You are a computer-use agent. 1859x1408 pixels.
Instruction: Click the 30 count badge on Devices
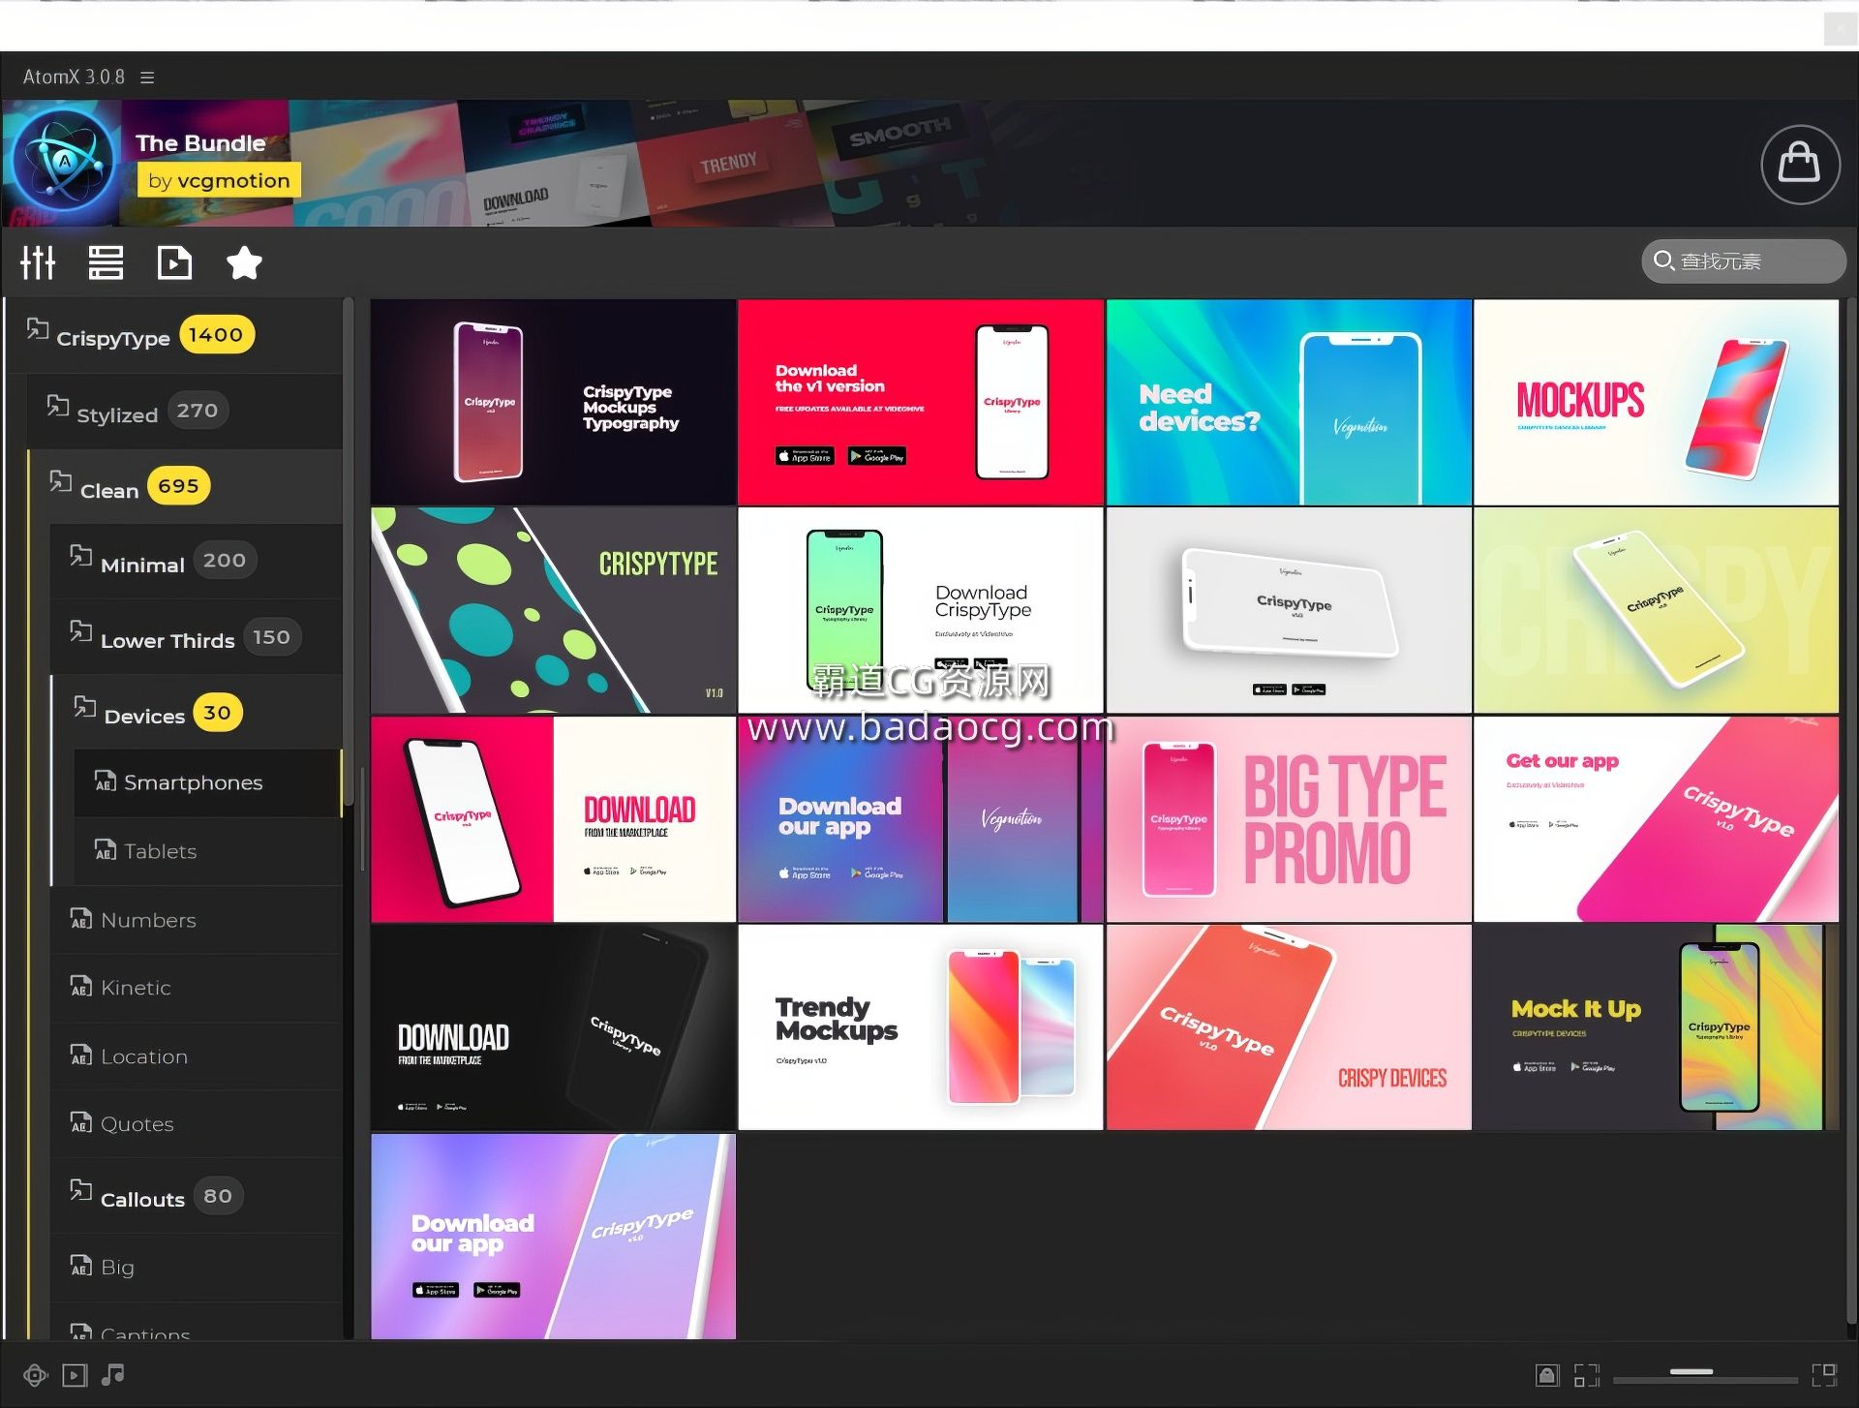pos(217,714)
